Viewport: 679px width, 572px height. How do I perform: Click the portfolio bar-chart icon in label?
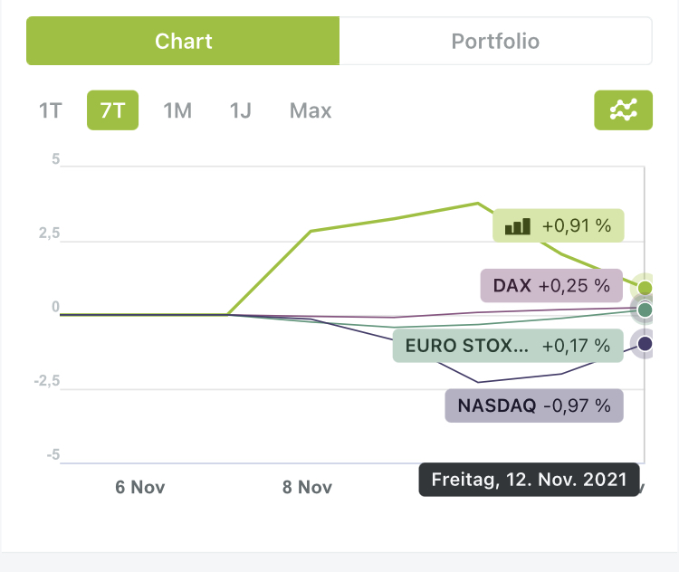(x=517, y=225)
